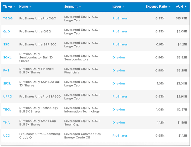191x147 pixels.
Task: Open the TECL ticker link
Action: [7, 109]
